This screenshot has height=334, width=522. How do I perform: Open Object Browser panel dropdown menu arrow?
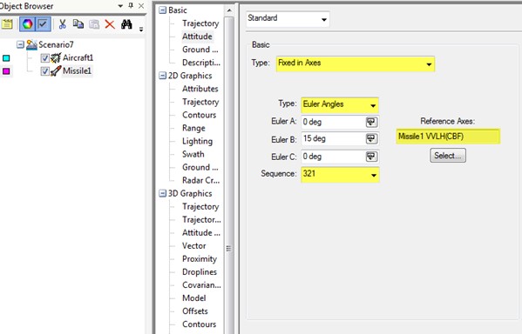(120, 6)
